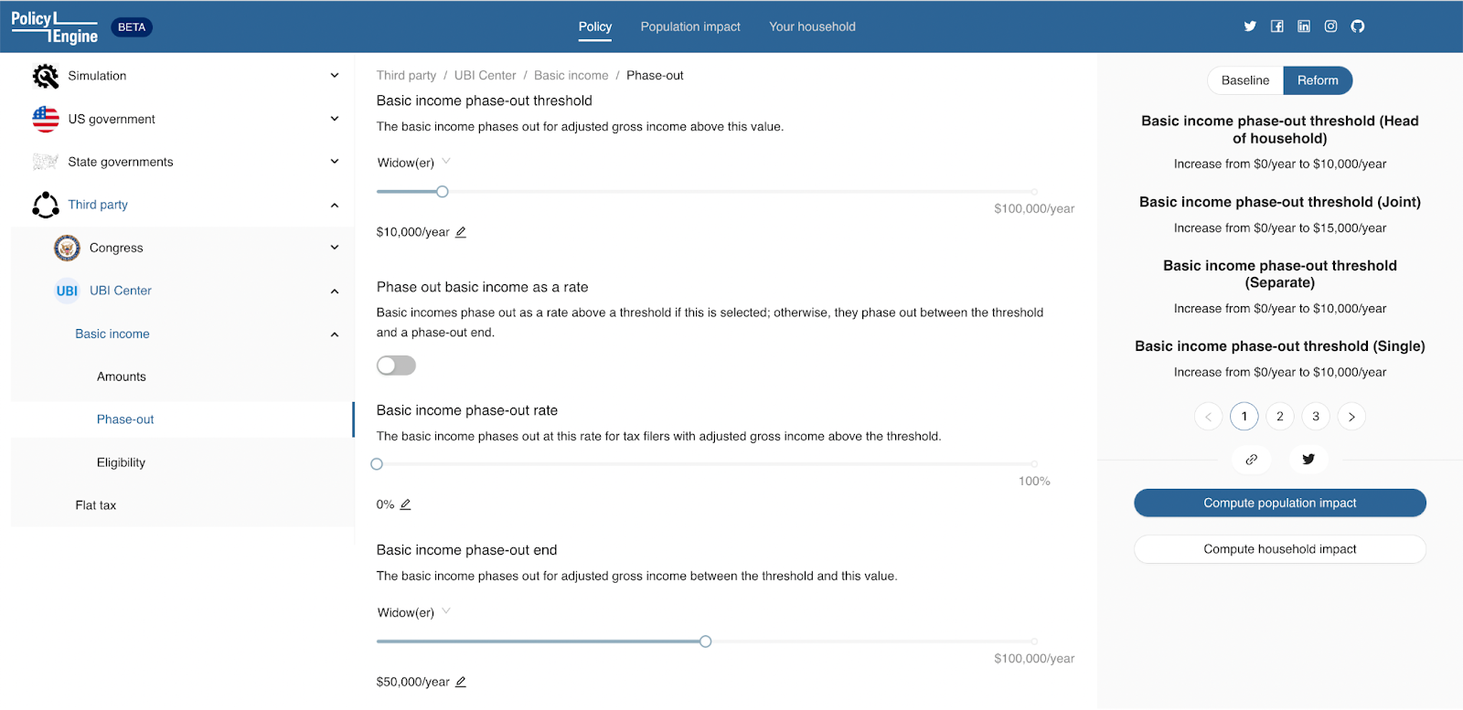
Task: Click the phase-out end slider handle
Action: click(x=705, y=641)
